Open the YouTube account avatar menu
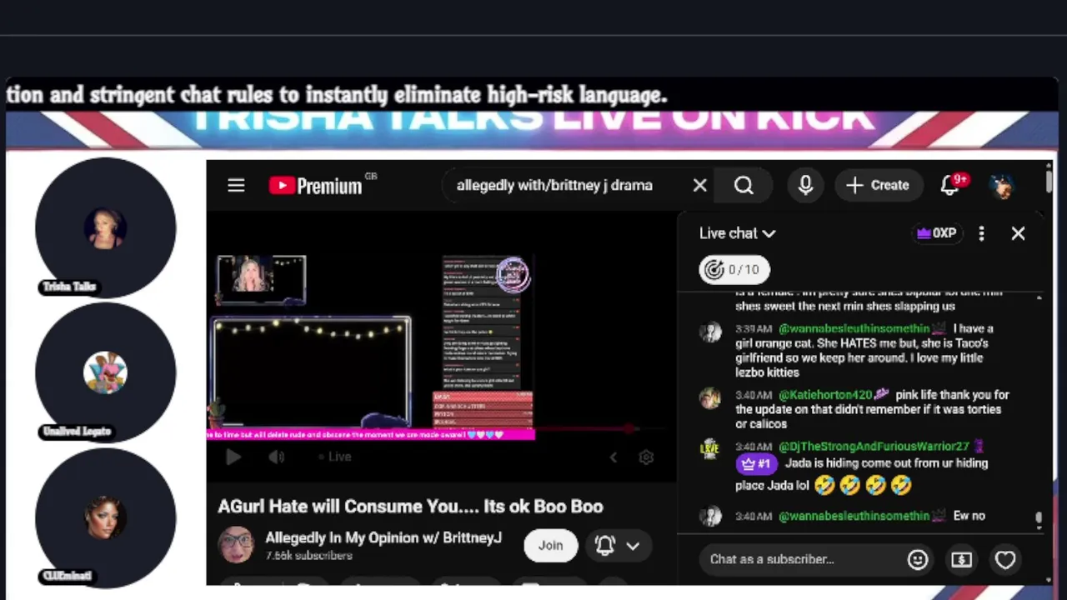 pos(1002,185)
